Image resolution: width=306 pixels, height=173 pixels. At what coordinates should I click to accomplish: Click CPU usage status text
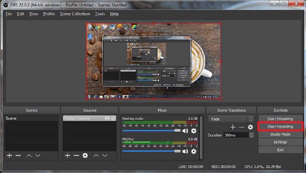tap(263, 166)
